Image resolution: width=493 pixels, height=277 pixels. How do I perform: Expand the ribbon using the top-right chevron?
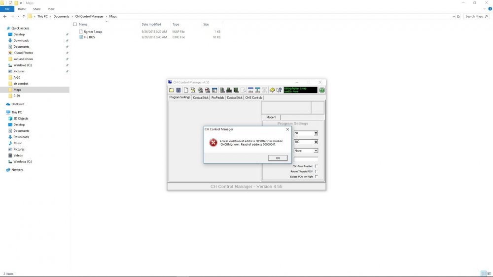click(485, 9)
